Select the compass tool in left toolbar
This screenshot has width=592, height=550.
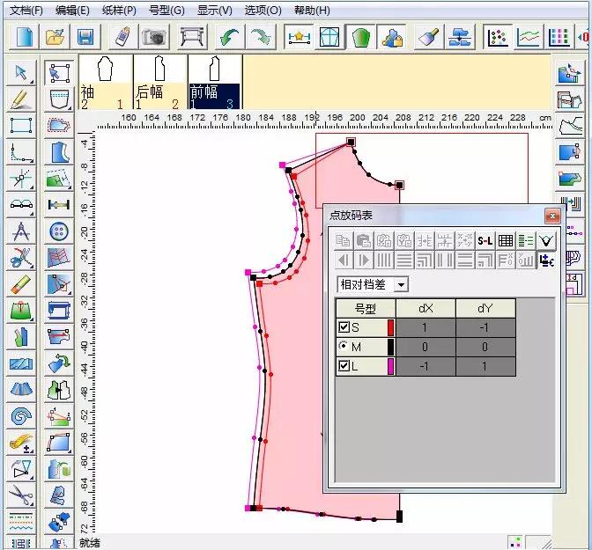click(x=21, y=232)
